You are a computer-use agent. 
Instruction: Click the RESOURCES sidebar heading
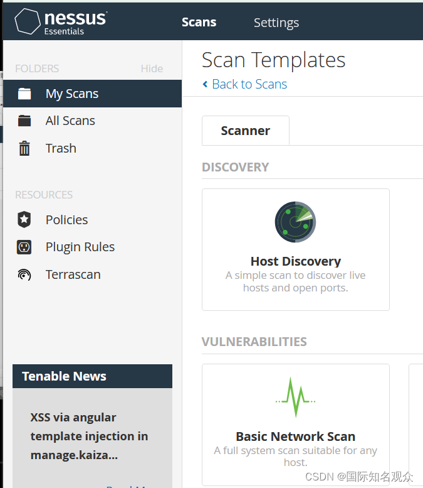coord(44,195)
